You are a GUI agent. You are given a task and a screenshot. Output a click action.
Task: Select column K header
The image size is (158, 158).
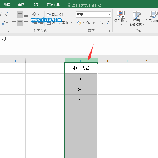coord(147,61)
